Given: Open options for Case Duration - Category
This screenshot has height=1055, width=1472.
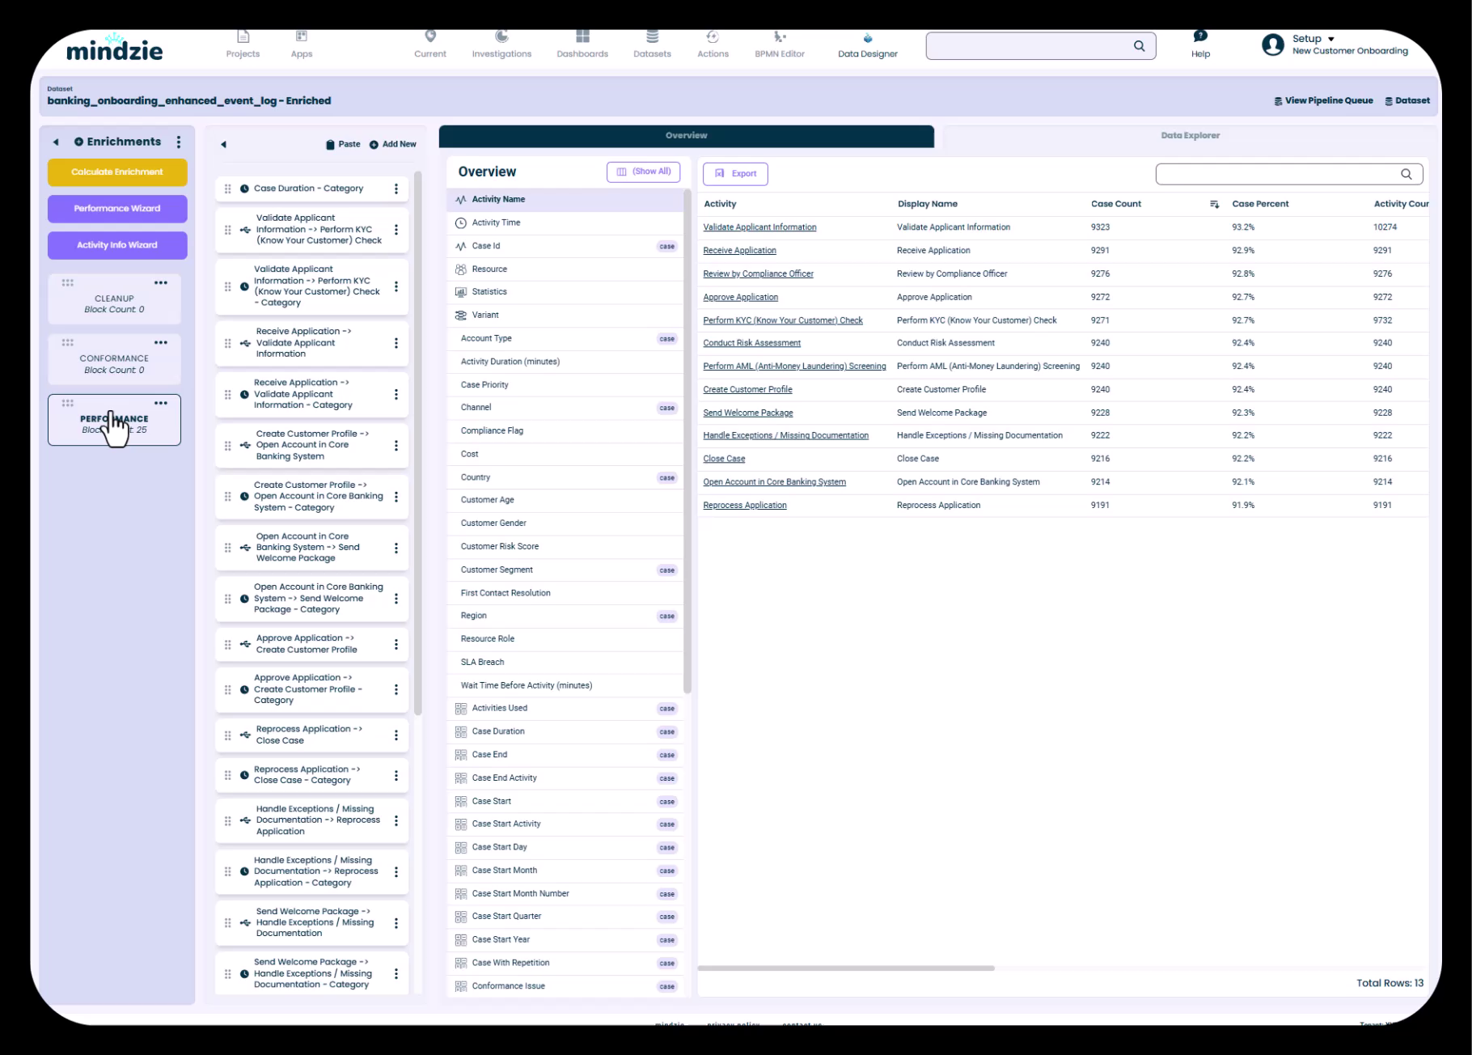Looking at the screenshot, I should point(396,189).
